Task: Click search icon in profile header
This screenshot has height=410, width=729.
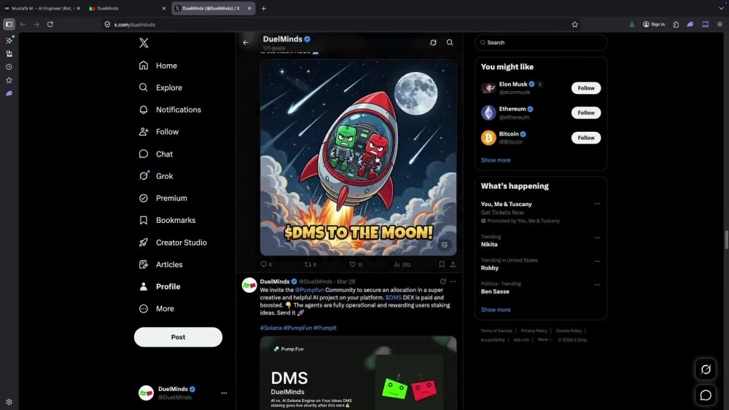Action: click(450, 42)
